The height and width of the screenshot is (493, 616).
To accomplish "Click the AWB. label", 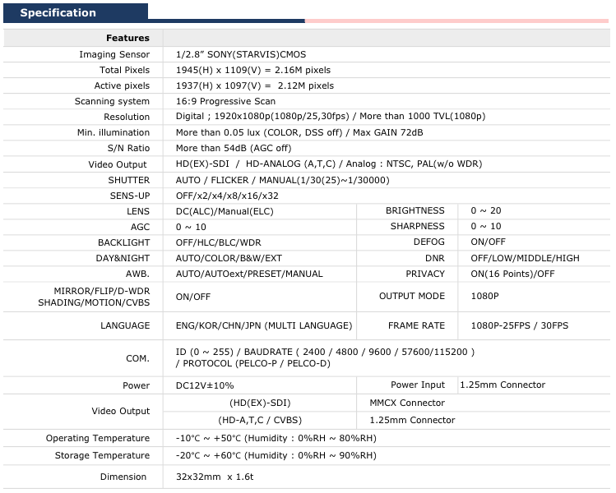I will (x=137, y=274).
